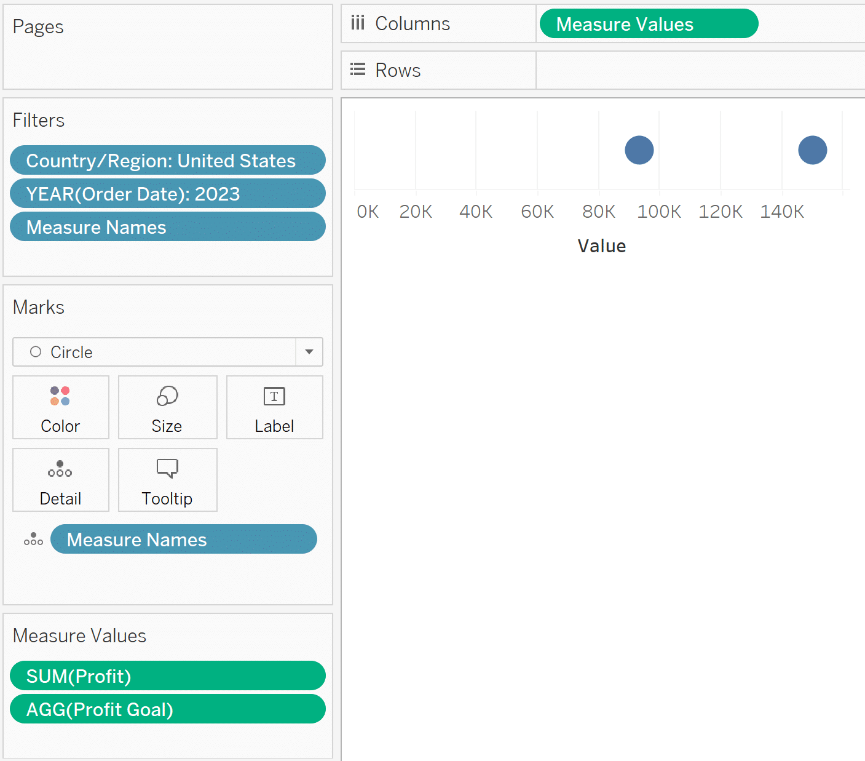Viewport: 865px width, 761px height.
Task: Select the AGG(Profit Goal) measure pill
Action: click(x=167, y=709)
